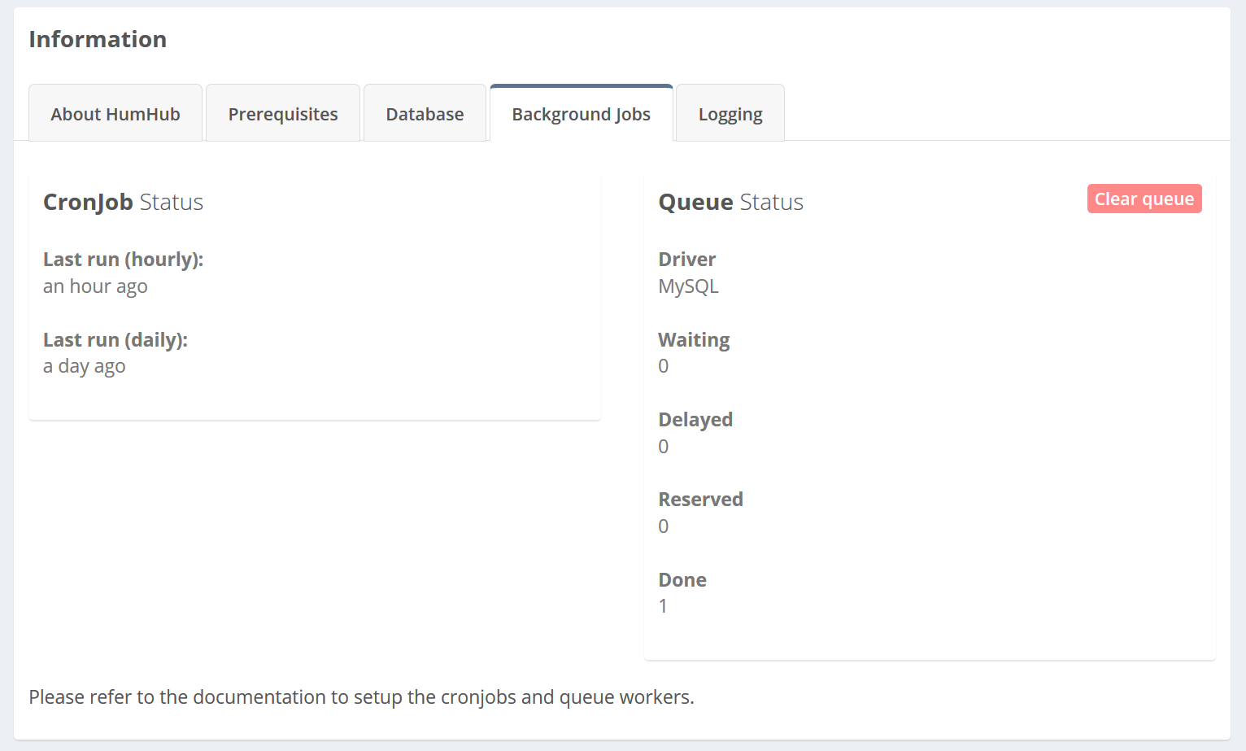Open the Logging tab
The width and height of the screenshot is (1246, 751).
(x=730, y=113)
